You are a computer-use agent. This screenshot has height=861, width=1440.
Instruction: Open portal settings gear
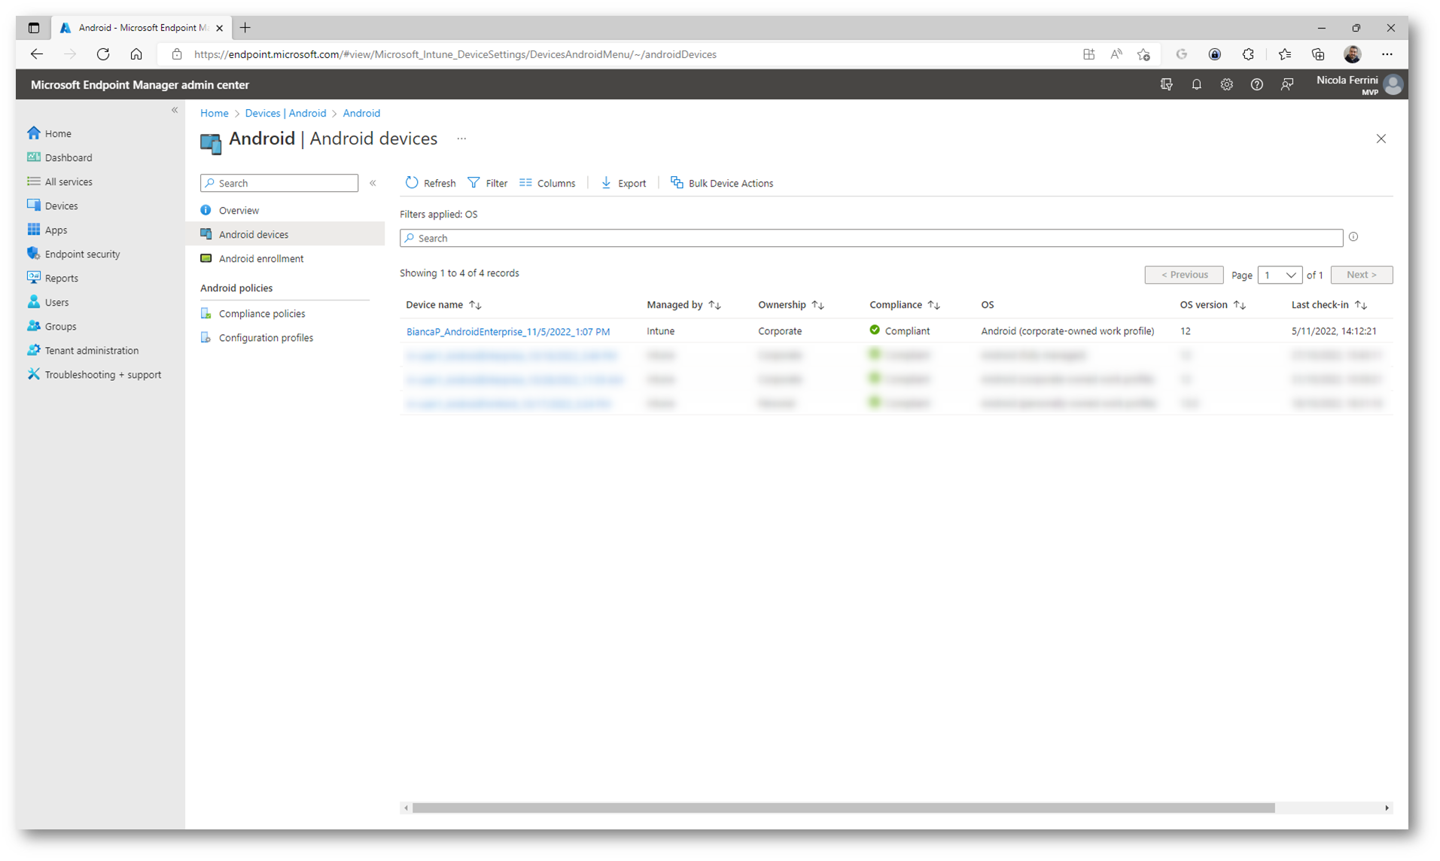1226,84
